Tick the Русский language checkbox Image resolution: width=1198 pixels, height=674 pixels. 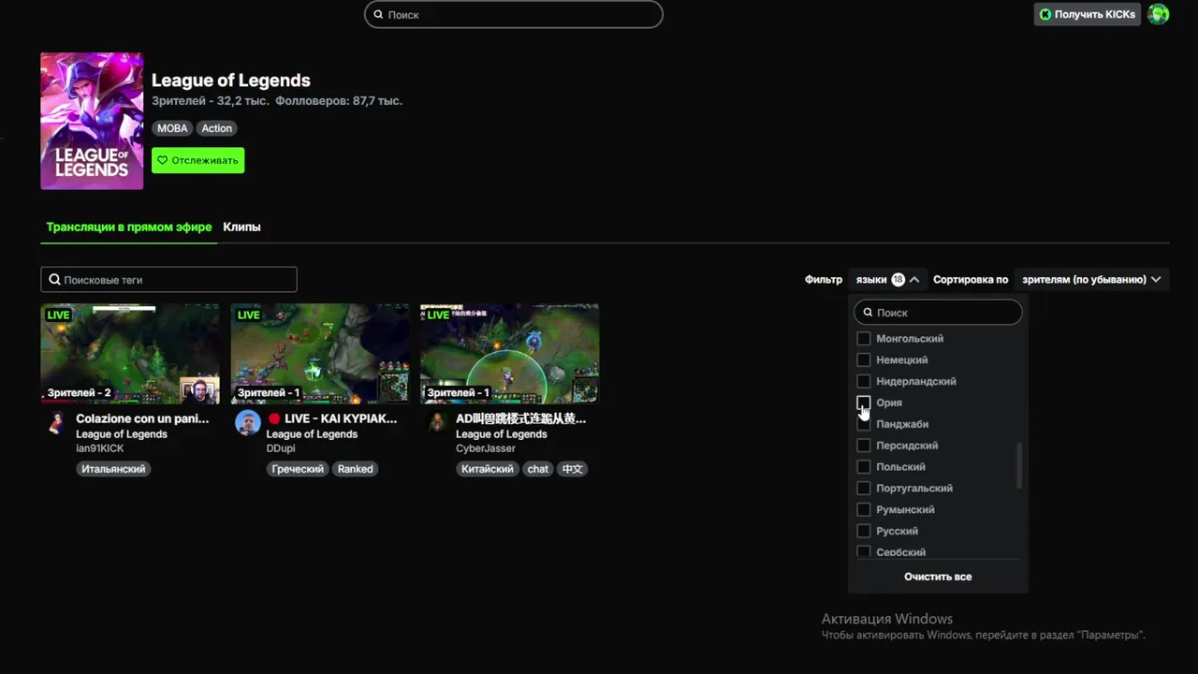[x=864, y=532]
